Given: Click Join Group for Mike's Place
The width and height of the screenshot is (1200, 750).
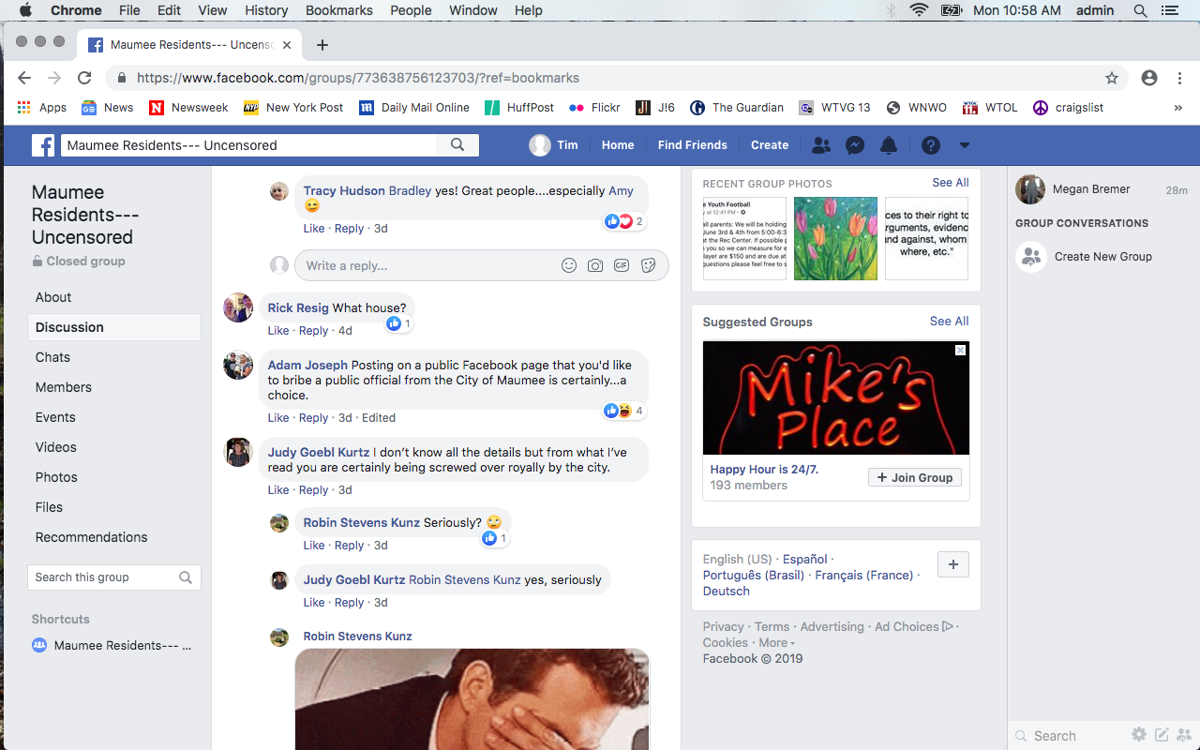Looking at the screenshot, I should [914, 477].
